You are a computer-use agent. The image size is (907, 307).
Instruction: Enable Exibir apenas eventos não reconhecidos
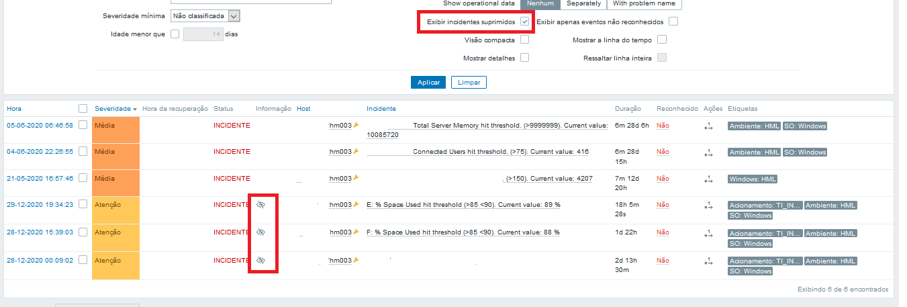tap(673, 21)
